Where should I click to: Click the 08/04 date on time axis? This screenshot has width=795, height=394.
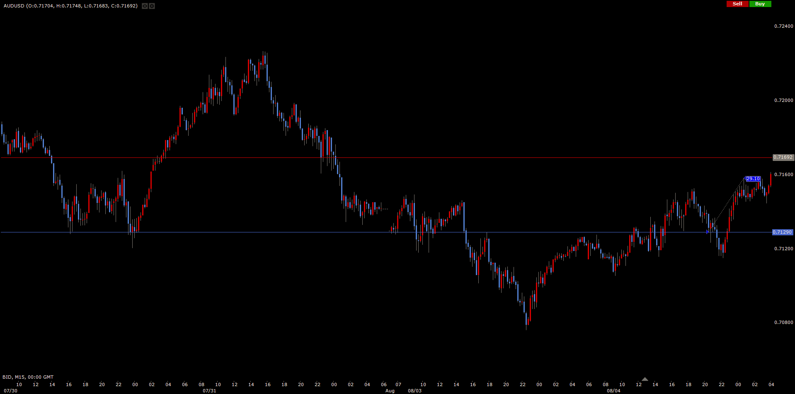coord(613,391)
